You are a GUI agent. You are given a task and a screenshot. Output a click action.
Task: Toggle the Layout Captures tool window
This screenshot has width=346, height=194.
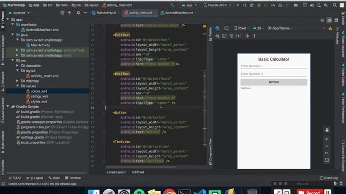3,111
